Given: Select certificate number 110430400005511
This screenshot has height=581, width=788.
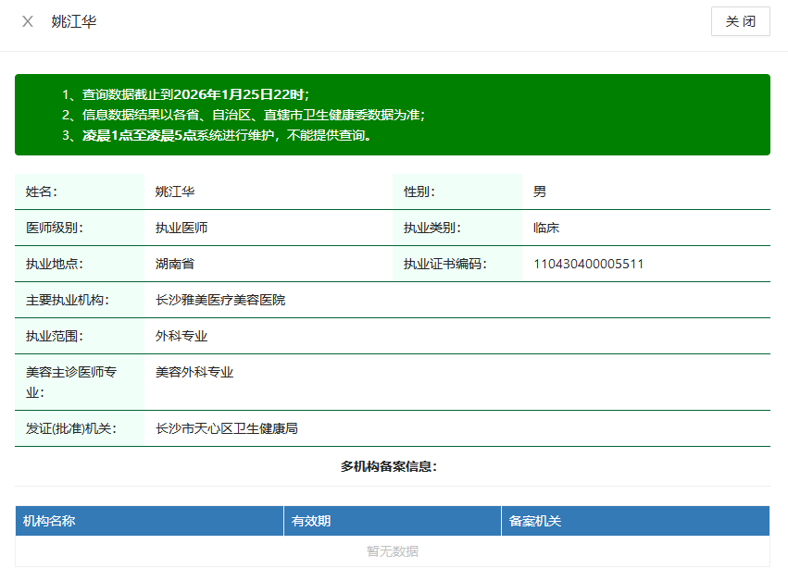Looking at the screenshot, I should pyautogui.click(x=588, y=264).
